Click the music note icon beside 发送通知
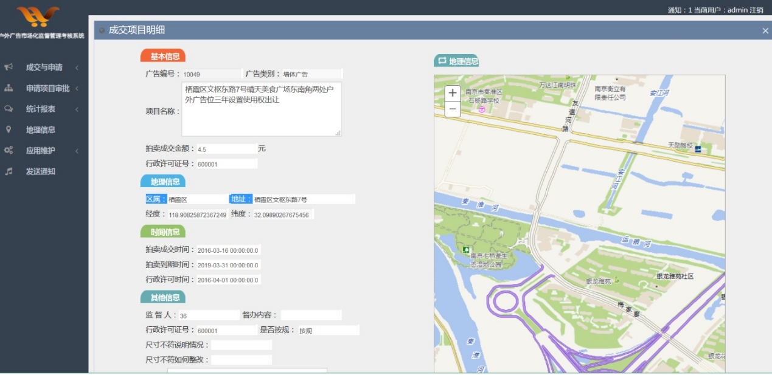Viewport: 772px width, 375px height. pyautogui.click(x=9, y=171)
